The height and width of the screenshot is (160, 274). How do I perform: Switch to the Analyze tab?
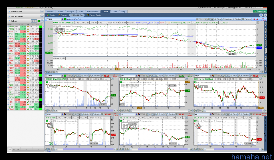click(x=70, y=11)
